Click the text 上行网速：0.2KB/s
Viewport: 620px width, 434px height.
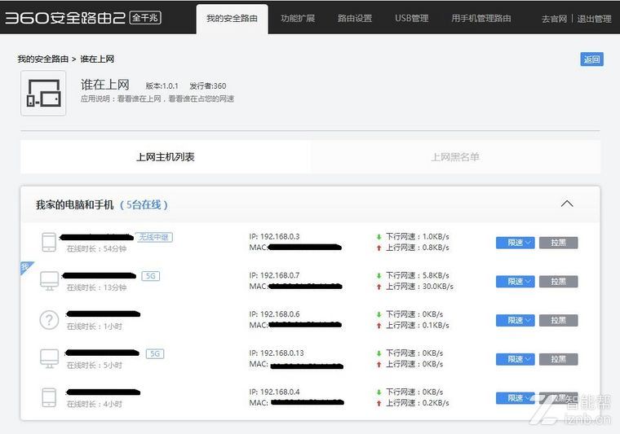tap(417, 403)
